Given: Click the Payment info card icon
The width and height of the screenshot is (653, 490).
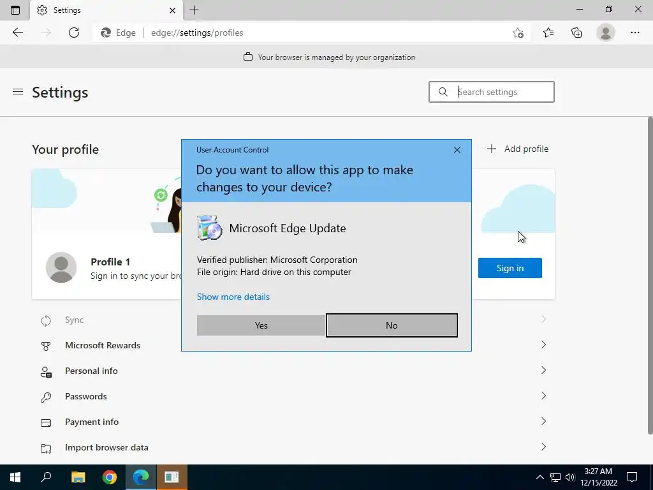Looking at the screenshot, I should click(46, 423).
